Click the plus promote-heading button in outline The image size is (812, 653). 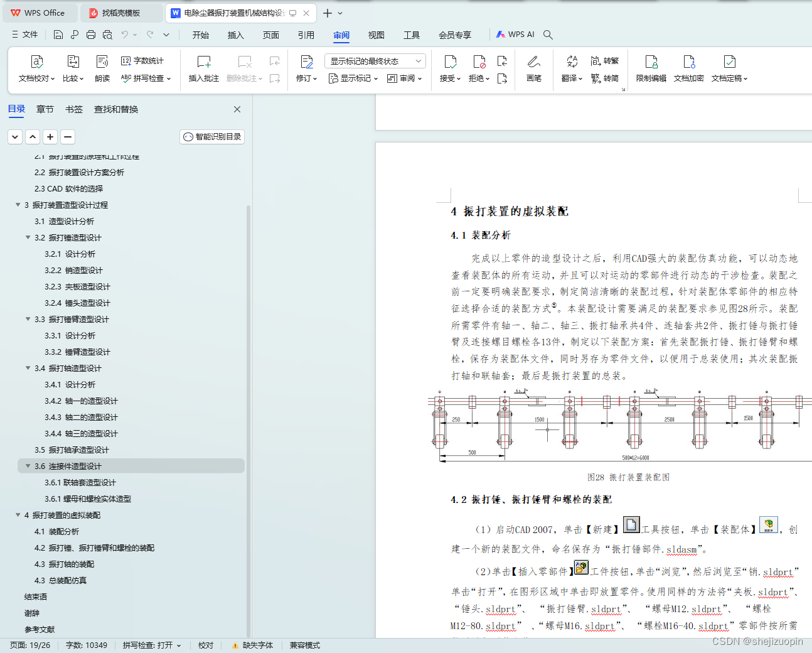pos(51,136)
